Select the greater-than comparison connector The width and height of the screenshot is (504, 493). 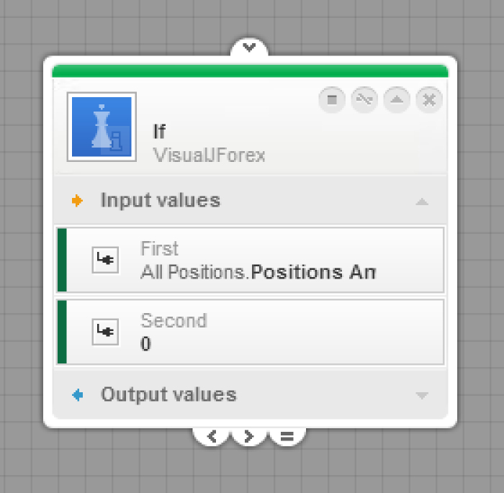pyautogui.click(x=249, y=436)
